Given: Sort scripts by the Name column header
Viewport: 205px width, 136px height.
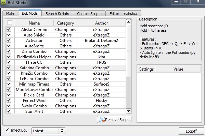Looking at the screenshot, I should click(x=34, y=23).
